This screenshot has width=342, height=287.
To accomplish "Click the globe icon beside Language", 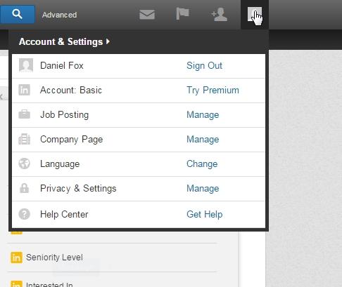I will coord(25,163).
